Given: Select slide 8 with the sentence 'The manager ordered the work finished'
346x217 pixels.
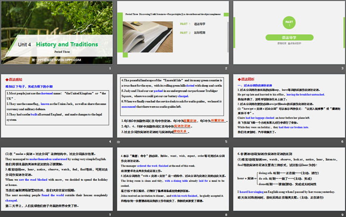Looking at the screenshot, I should (x=173, y=179).
